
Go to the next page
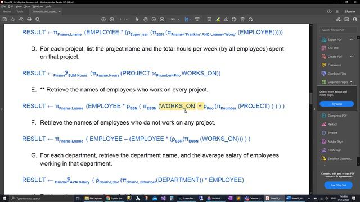112,20
